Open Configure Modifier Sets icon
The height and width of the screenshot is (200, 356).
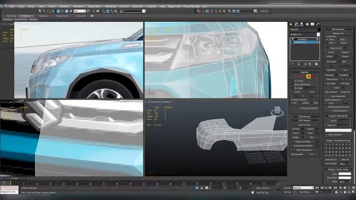[x=317, y=64]
